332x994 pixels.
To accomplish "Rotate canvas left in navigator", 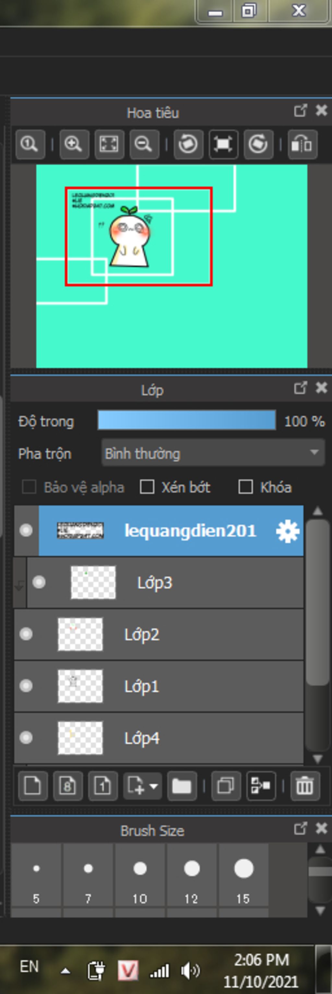I will coord(188,144).
